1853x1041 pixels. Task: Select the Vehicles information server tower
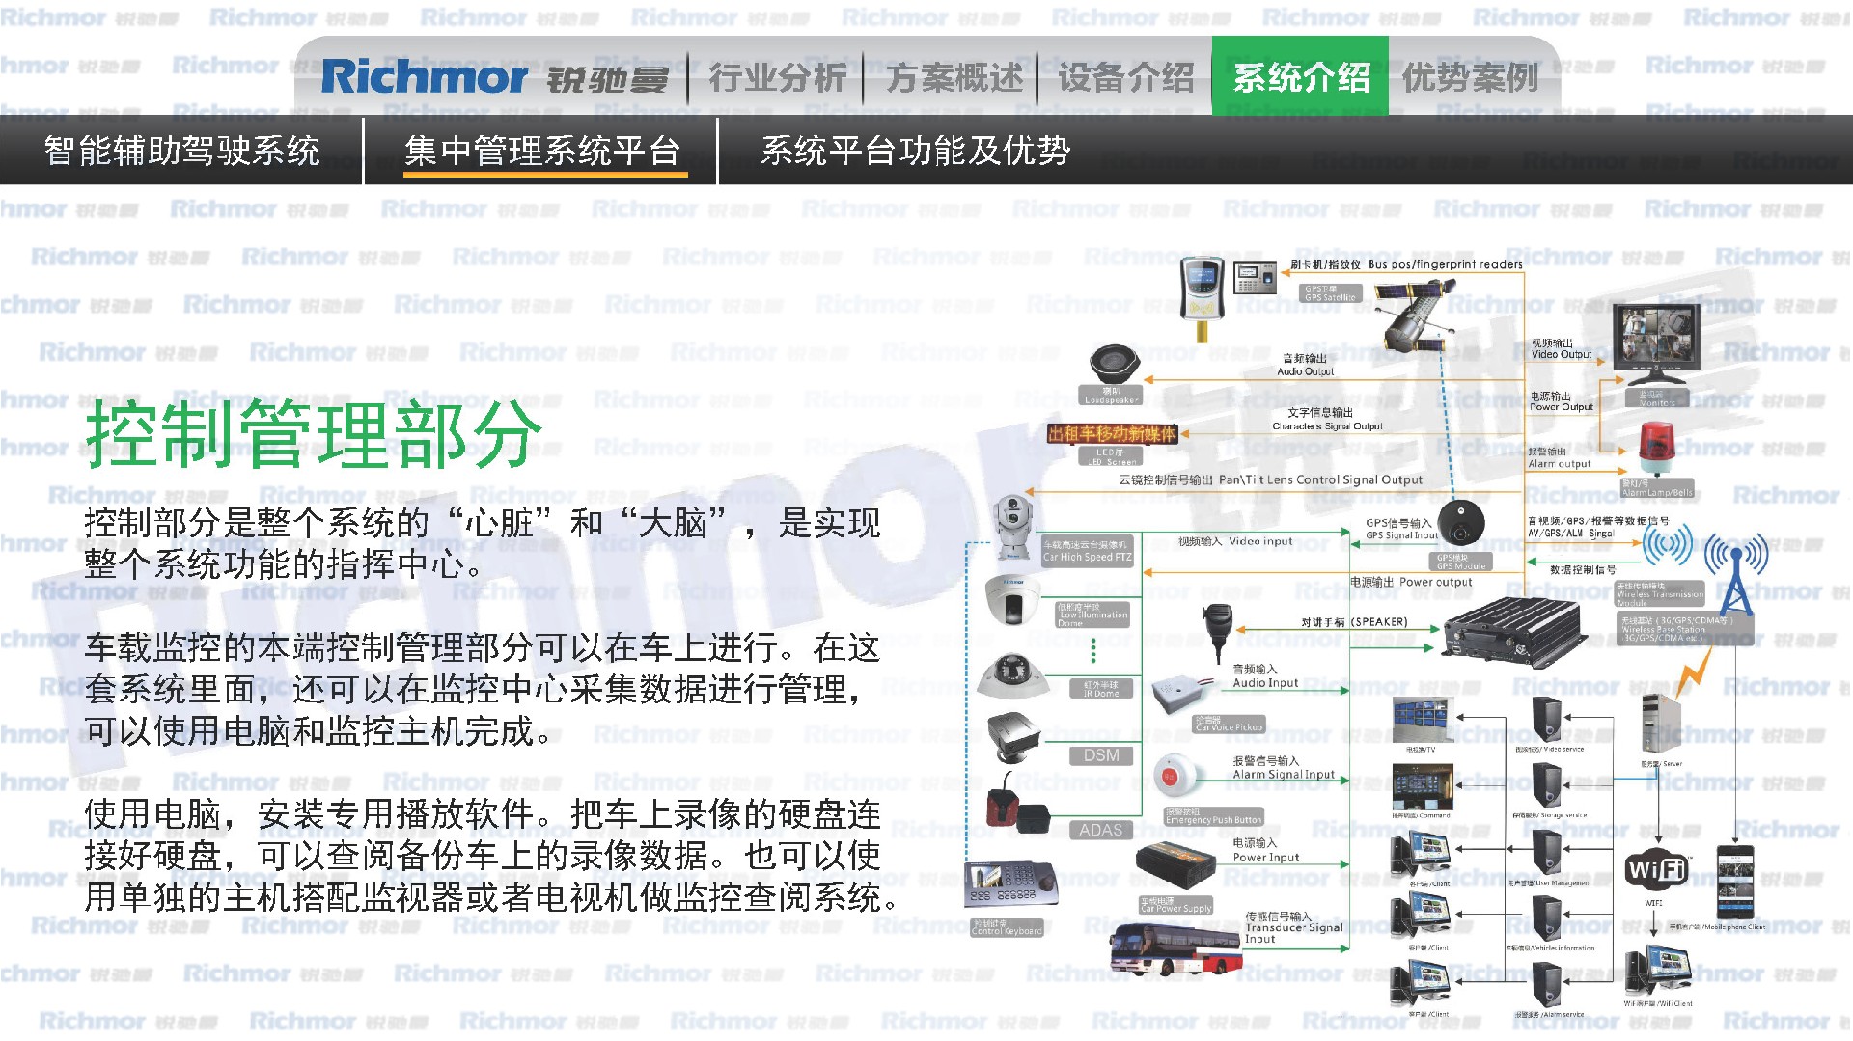pos(1547,919)
